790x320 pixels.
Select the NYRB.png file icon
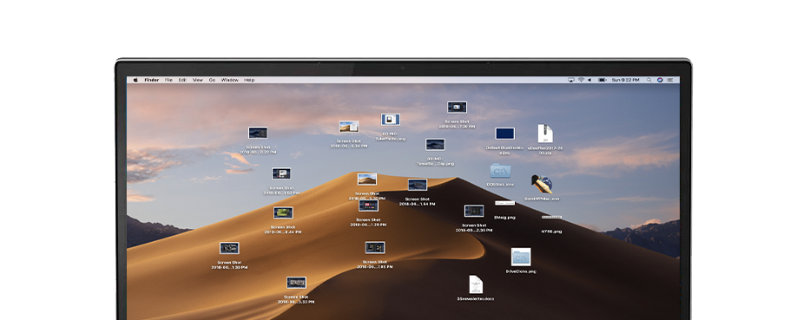(551, 217)
